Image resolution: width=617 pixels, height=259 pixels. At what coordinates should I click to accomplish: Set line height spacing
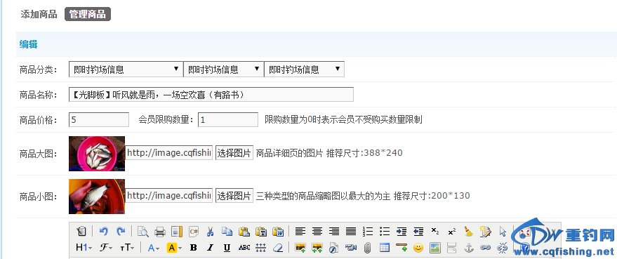pos(261,248)
